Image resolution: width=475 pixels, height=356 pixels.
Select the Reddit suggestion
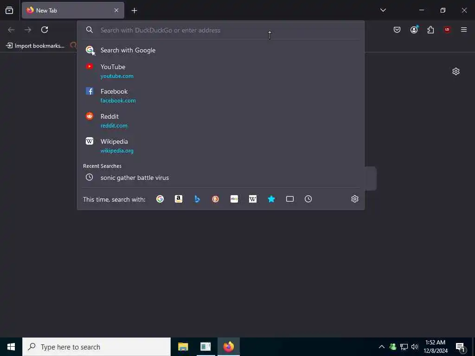[x=221, y=121]
